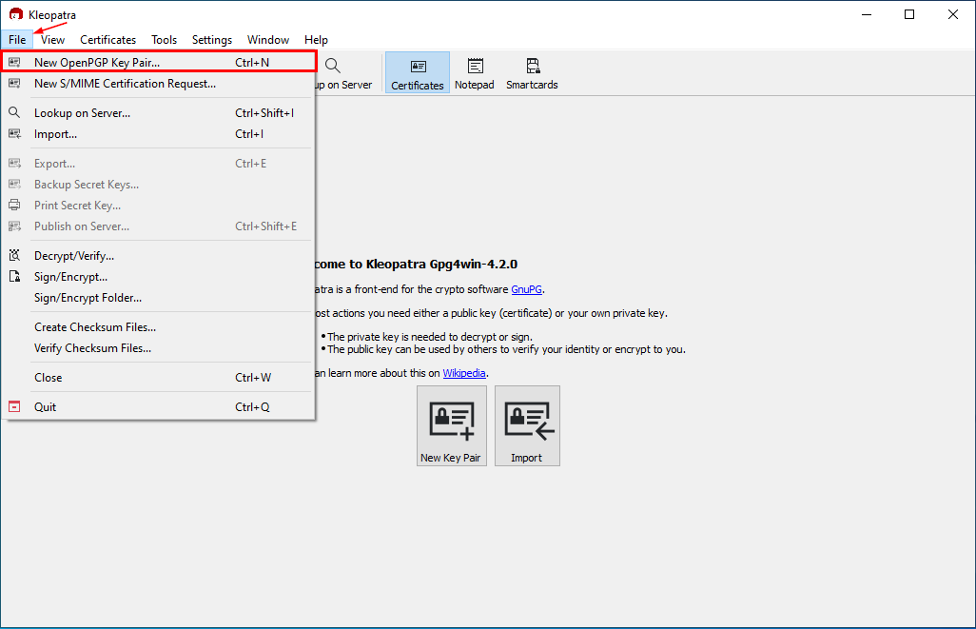Click the New Key Pair icon on welcome screen
The image size is (976, 629).
tap(451, 425)
